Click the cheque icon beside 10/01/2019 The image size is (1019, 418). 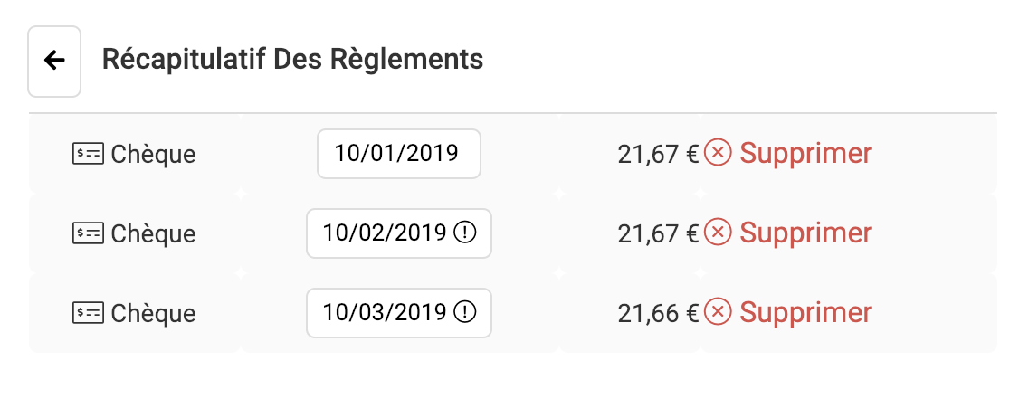88,154
